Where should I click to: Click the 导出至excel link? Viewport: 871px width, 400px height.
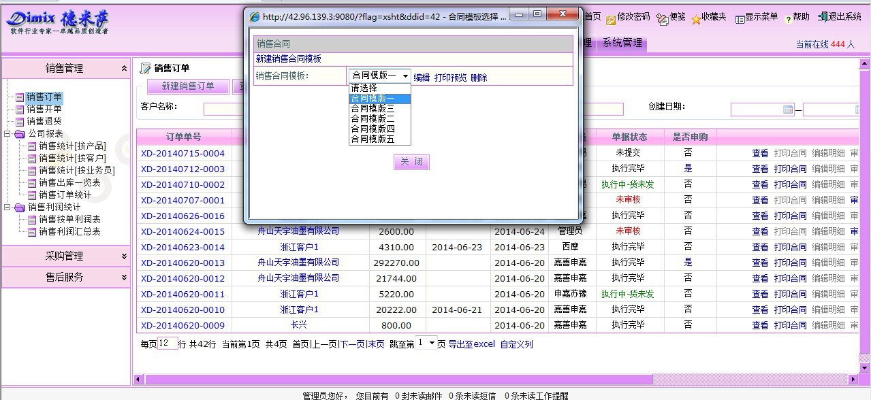471,344
